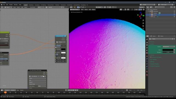Unlink the World datablock with X
176x99 pixels.
[174, 39]
